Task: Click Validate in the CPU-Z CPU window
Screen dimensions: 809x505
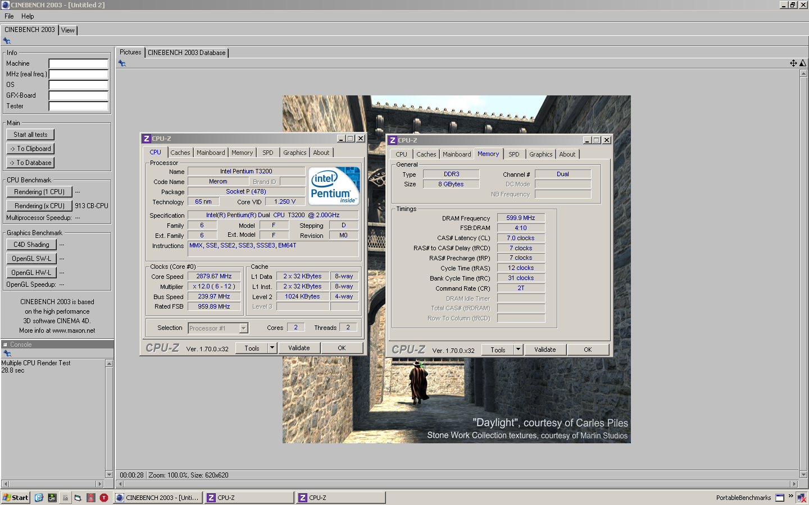Action: pyautogui.click(x=299, y=348)
